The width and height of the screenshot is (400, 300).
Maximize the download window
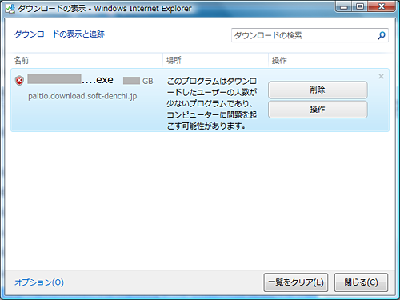tap(360, 6)
